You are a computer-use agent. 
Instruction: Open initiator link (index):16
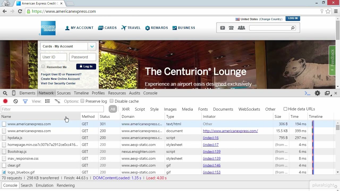click(211, 138)
